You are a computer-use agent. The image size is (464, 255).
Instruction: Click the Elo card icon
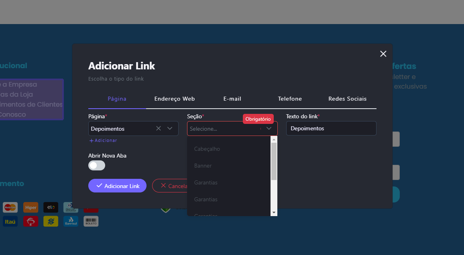tap(51, 207)
